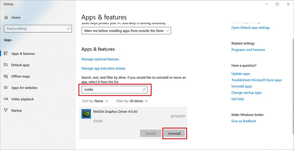Click the Apps & features list icon
The width and height of the screenshot is (294, 150).
coord(6,53)
